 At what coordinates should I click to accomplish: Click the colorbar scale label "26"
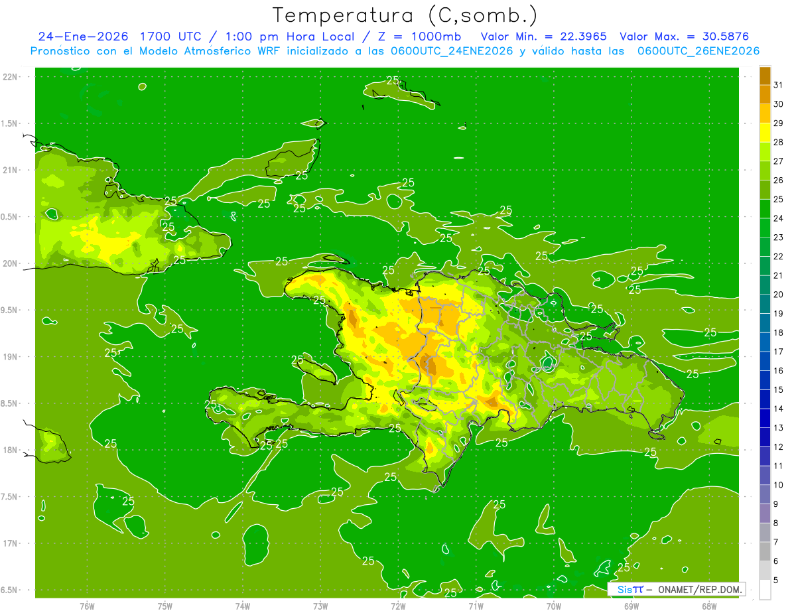(x=779, y=180)
